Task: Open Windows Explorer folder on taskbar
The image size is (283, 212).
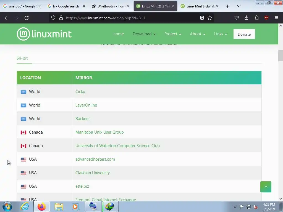Action: coord(59,206)
